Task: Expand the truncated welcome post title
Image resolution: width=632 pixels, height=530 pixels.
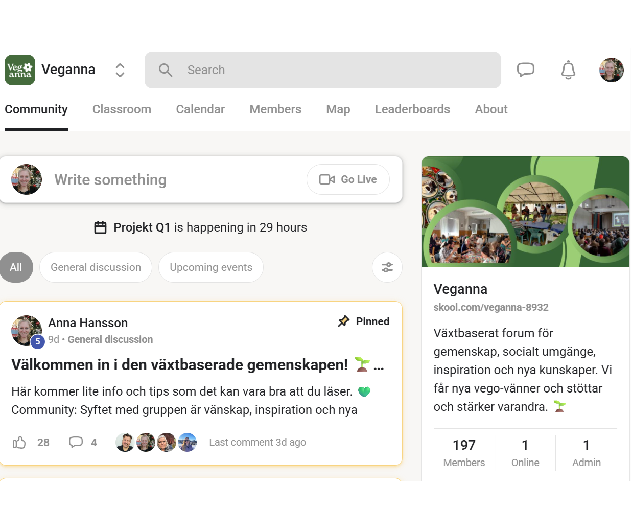Action: [379, 366]
